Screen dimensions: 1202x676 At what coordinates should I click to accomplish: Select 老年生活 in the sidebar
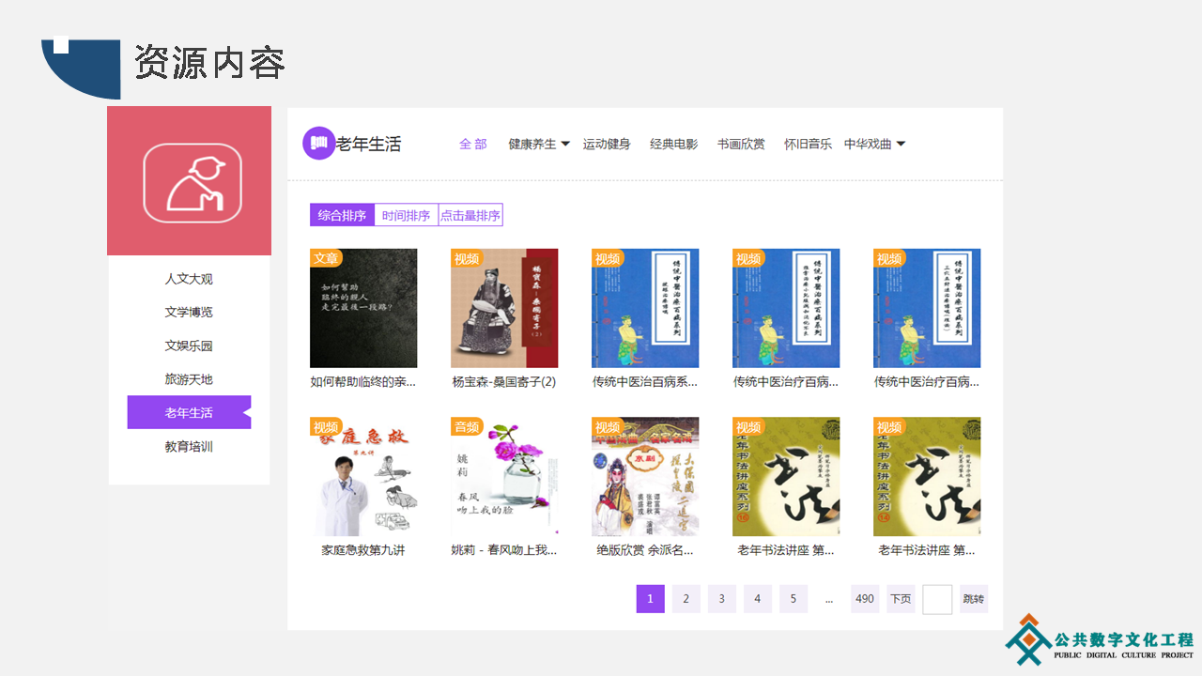(189, 412)
